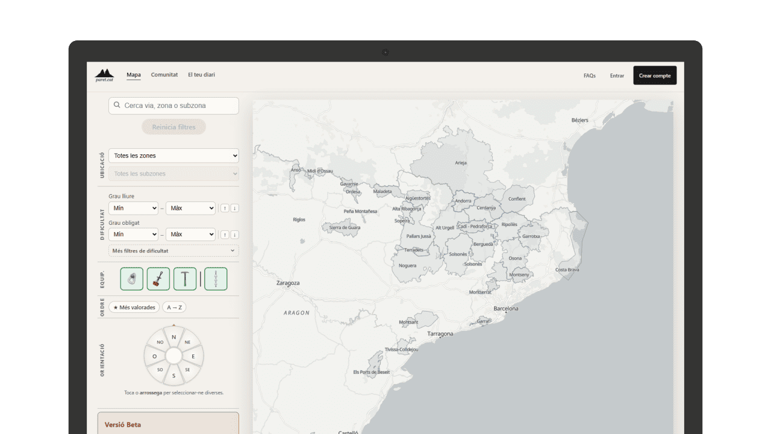Click the Crear compte button
The height and width of the screenshot is (434, 771).
(x=655, y=75)
